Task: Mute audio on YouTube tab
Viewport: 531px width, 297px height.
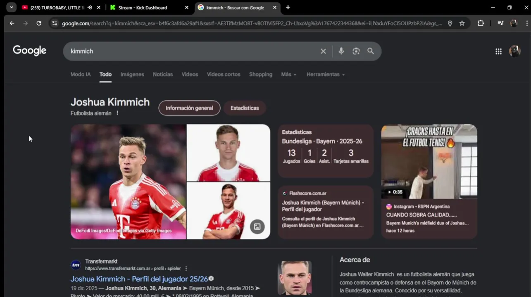Action: (90, 7)
